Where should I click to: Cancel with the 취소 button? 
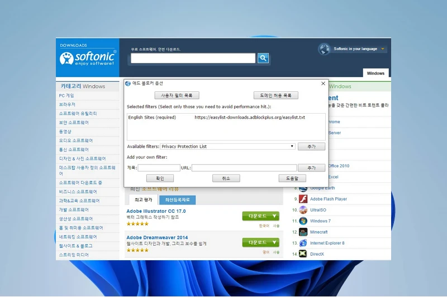click(226, 178)
